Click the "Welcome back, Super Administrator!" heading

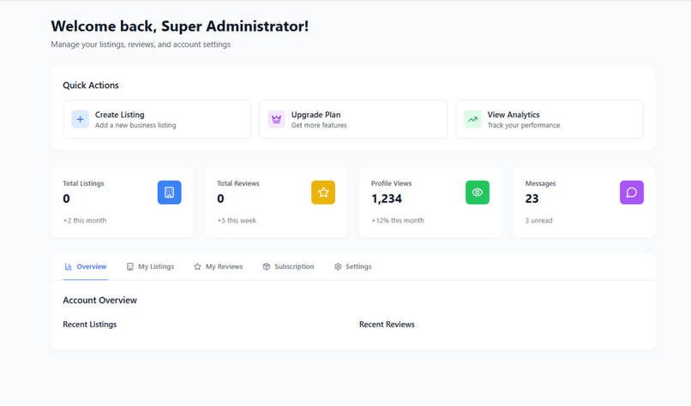click(180, 26)
